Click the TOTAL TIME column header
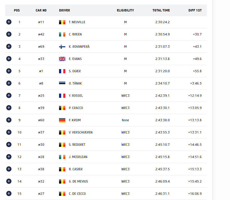Viewport: 230px width, 200px height. 161,10
